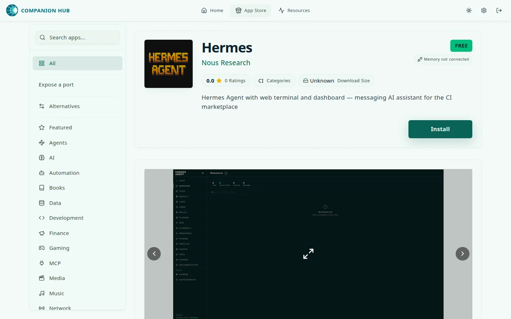Viewport: 511px width, 319px height.
Task: Show the next screenshot in the carousel
Action: pyautogui.click(x=462, y=253)
